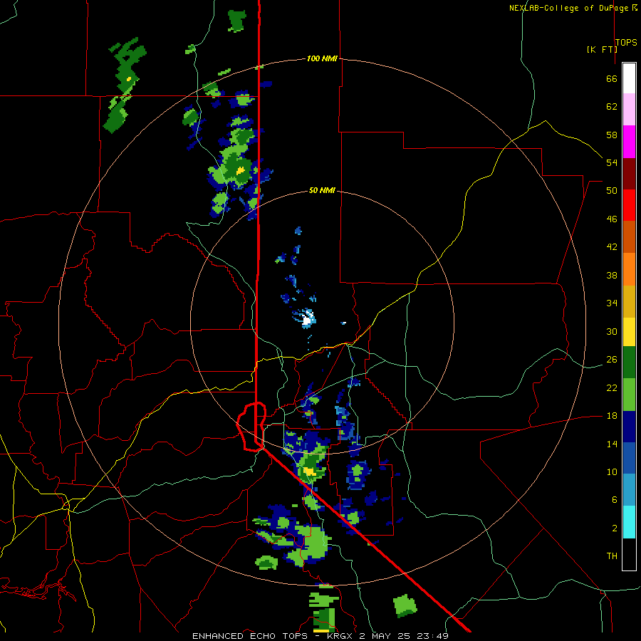
Task: Click the black TH threshold swatch
Action: (629, 554)
